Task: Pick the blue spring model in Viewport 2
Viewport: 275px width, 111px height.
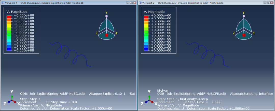Action: click(x=208, y=54)
